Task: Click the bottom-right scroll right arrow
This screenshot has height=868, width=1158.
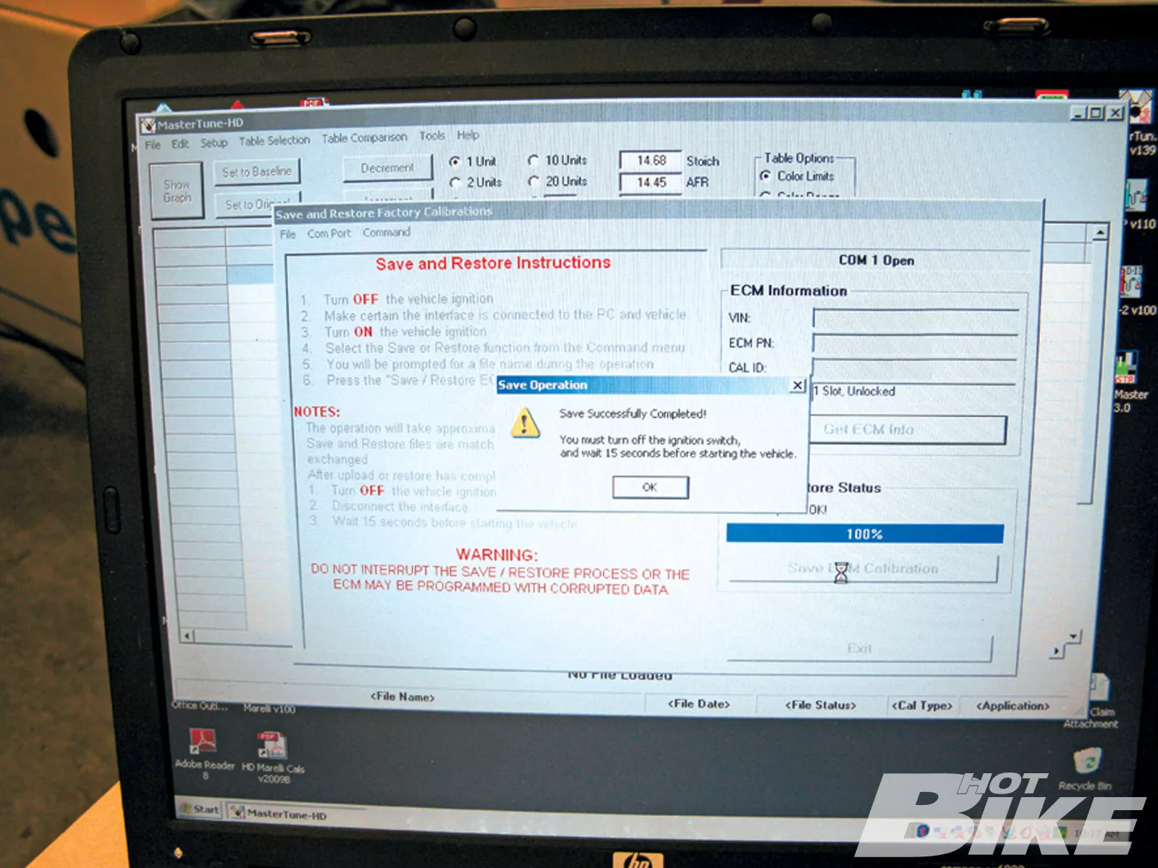Action: 1056,651
